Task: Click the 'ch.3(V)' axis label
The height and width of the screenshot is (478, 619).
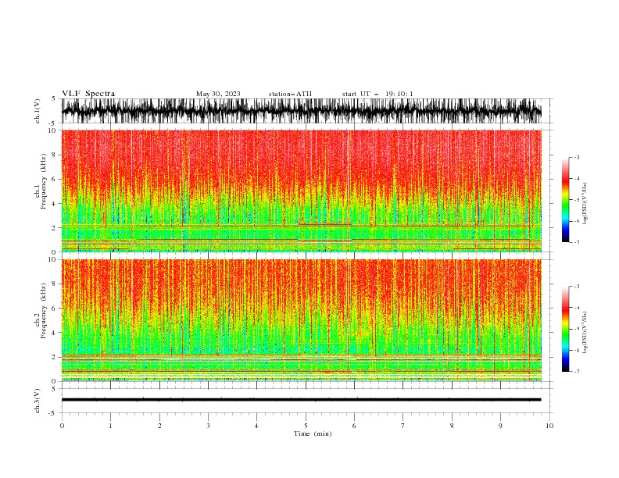Action: click(38, 401)
